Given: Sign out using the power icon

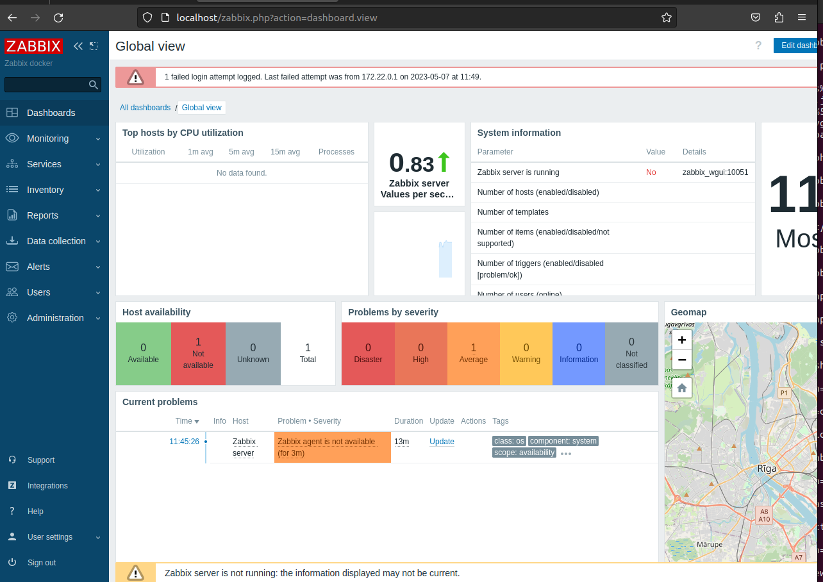Looking at the screenshot, I should [12, 562].
